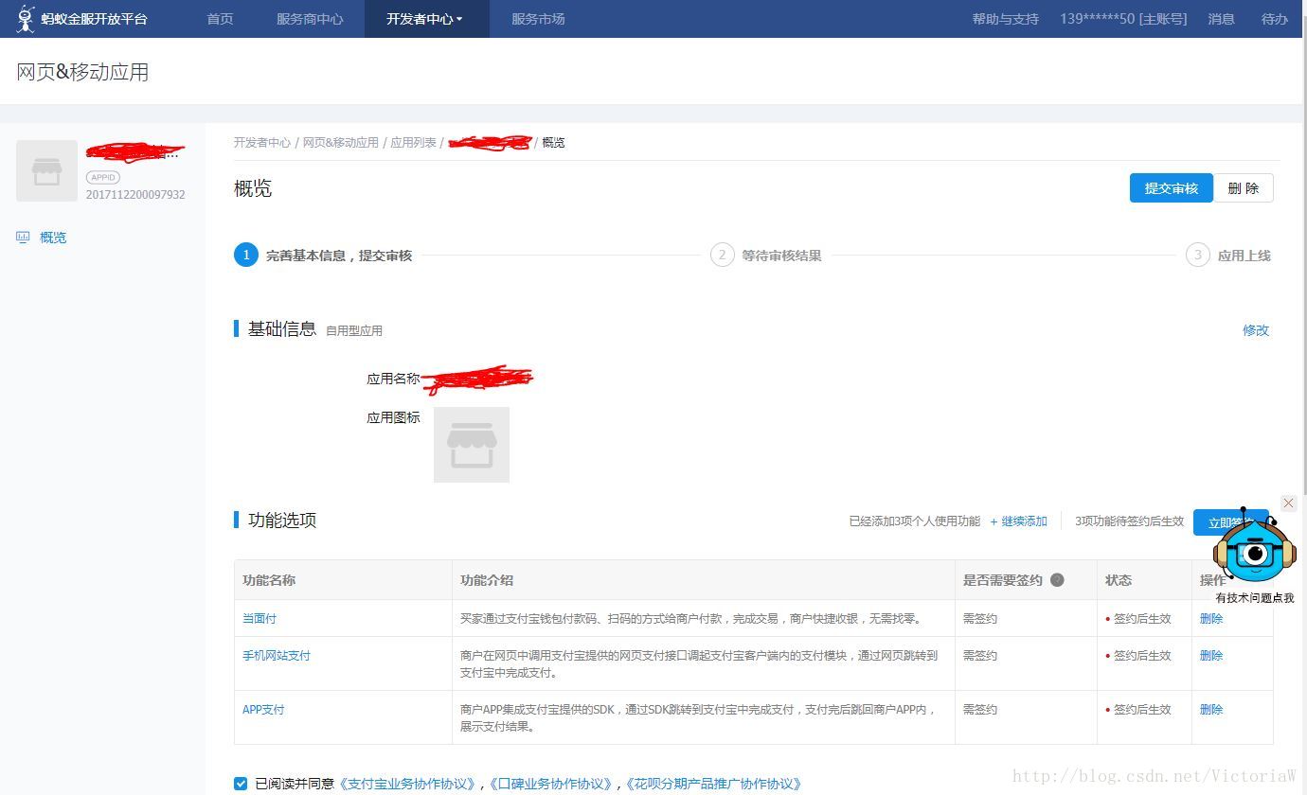This screenshot has width=1307, height=795.
Task: Expand the 开发者中心 dropdown menu
Action: (x=424, y=19)
